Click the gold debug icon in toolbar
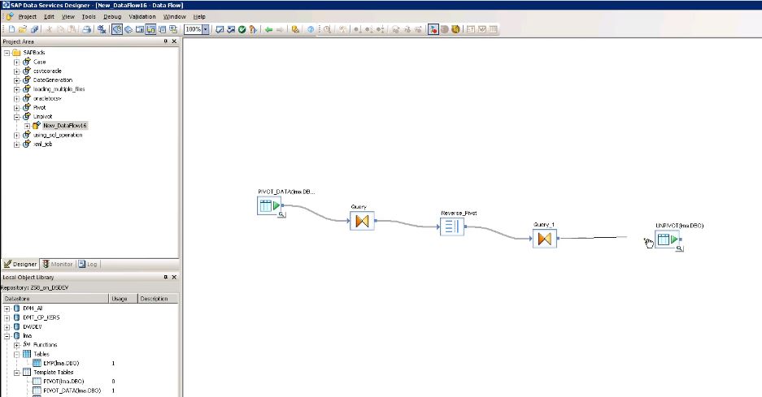 (455, 29)
